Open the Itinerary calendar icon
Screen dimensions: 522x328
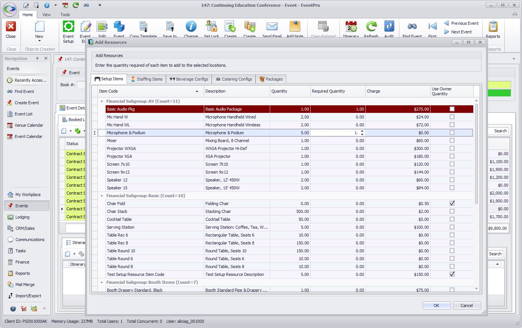(x=351, y=27)
